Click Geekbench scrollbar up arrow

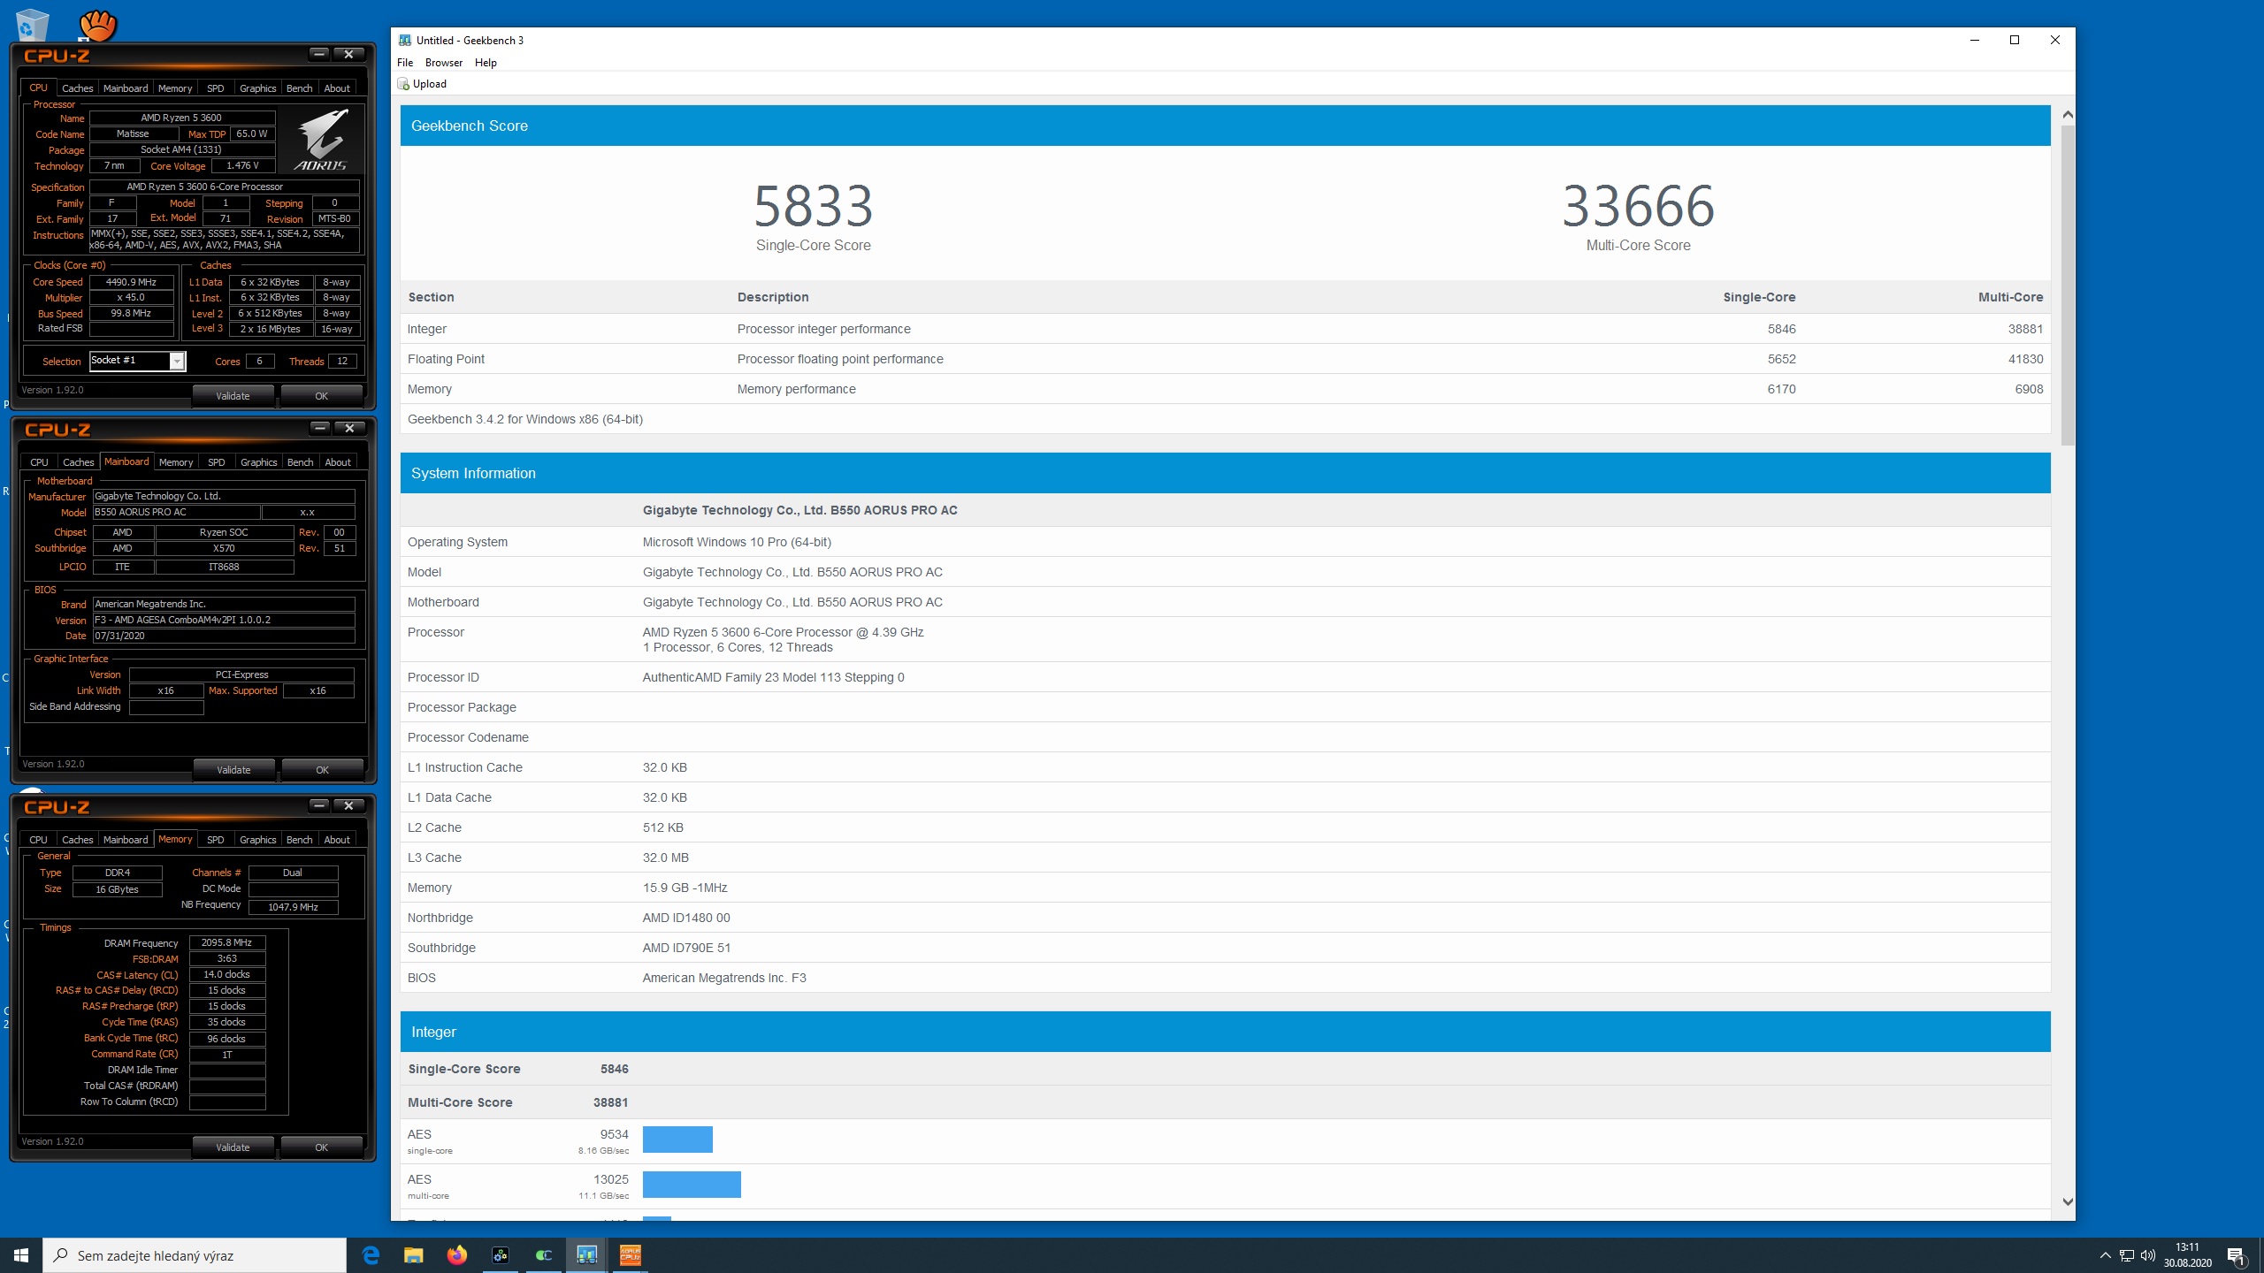(x=2068, y=115)
